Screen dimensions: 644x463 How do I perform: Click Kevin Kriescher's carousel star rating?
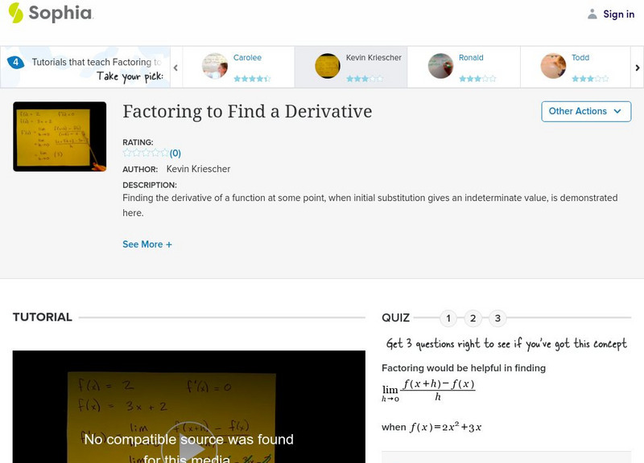[x=365, y=78]
